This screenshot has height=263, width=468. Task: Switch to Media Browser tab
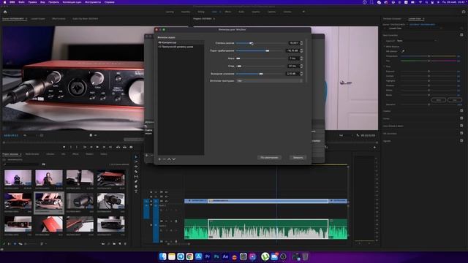point(32,154)
